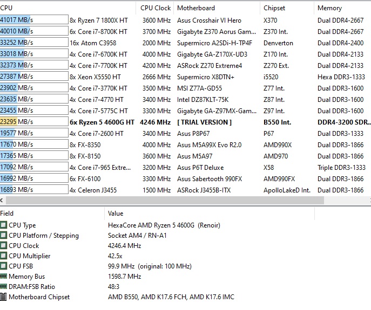Click the CPU Clock field icon
Viewport: 371px width, 310px height.
coord(3,245)
